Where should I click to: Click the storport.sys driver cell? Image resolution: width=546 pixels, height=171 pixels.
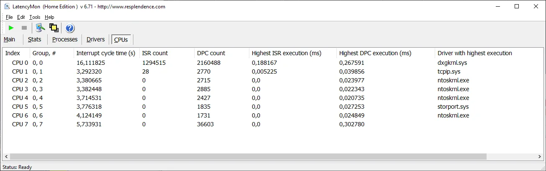(x=454, y=107)
